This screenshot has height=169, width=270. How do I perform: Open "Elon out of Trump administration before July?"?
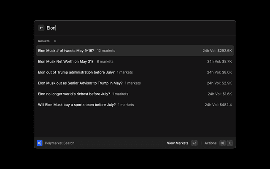pos(76,72)
